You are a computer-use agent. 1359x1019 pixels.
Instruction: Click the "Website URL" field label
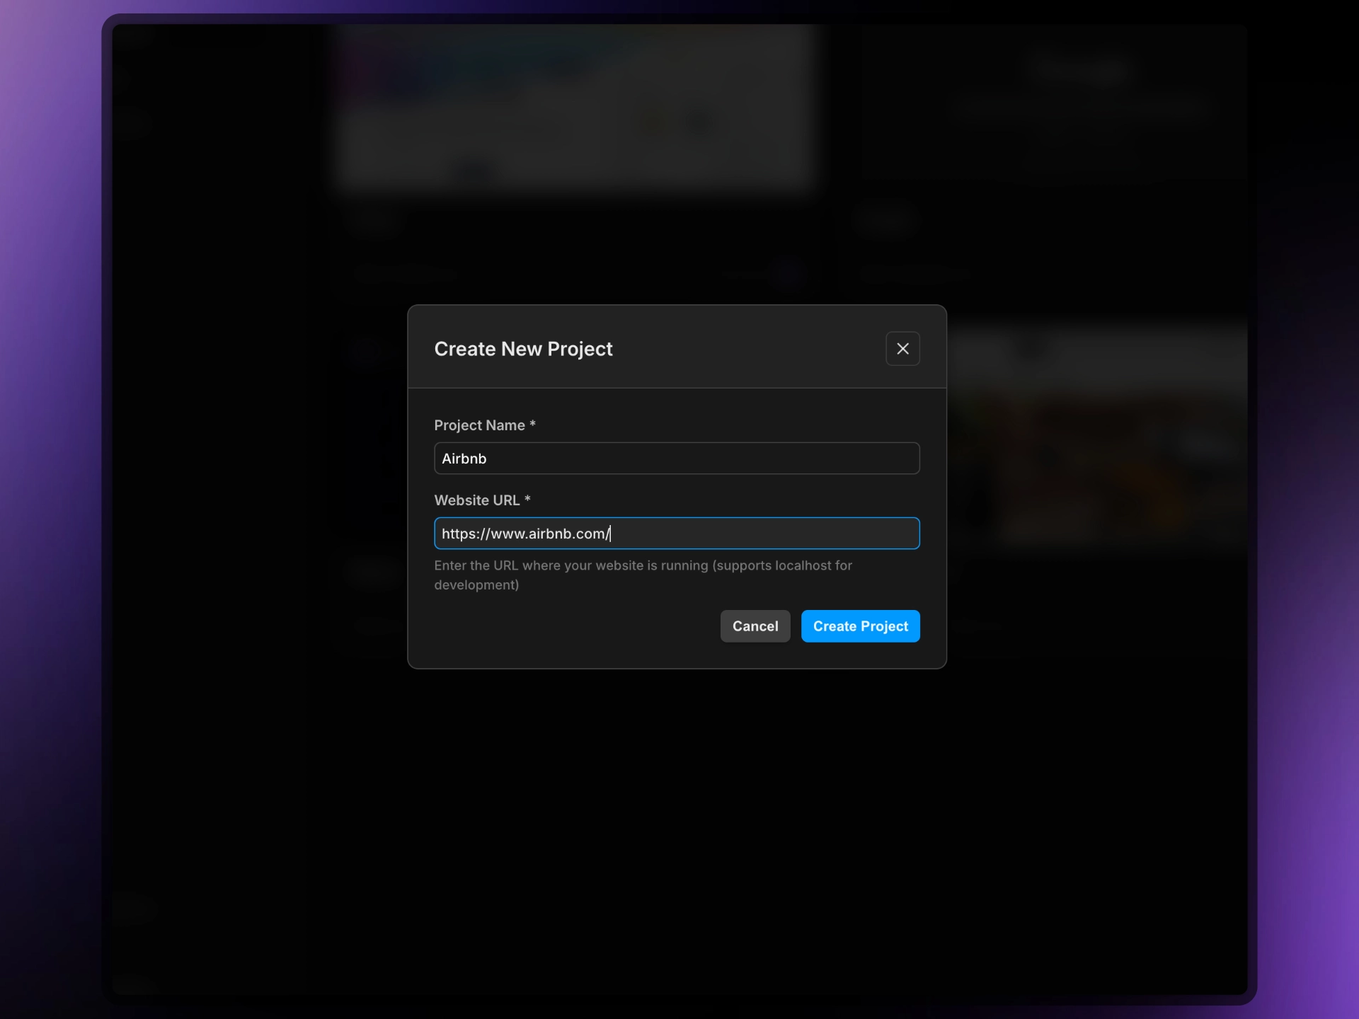[x=476, y=500]
